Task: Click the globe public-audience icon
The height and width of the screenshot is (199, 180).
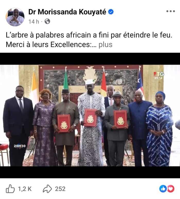Action: [x=47, y=21]
